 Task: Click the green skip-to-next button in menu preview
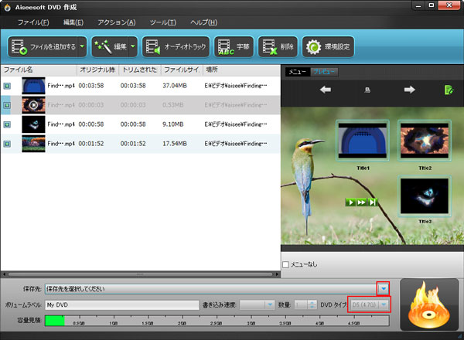point(372,202)
